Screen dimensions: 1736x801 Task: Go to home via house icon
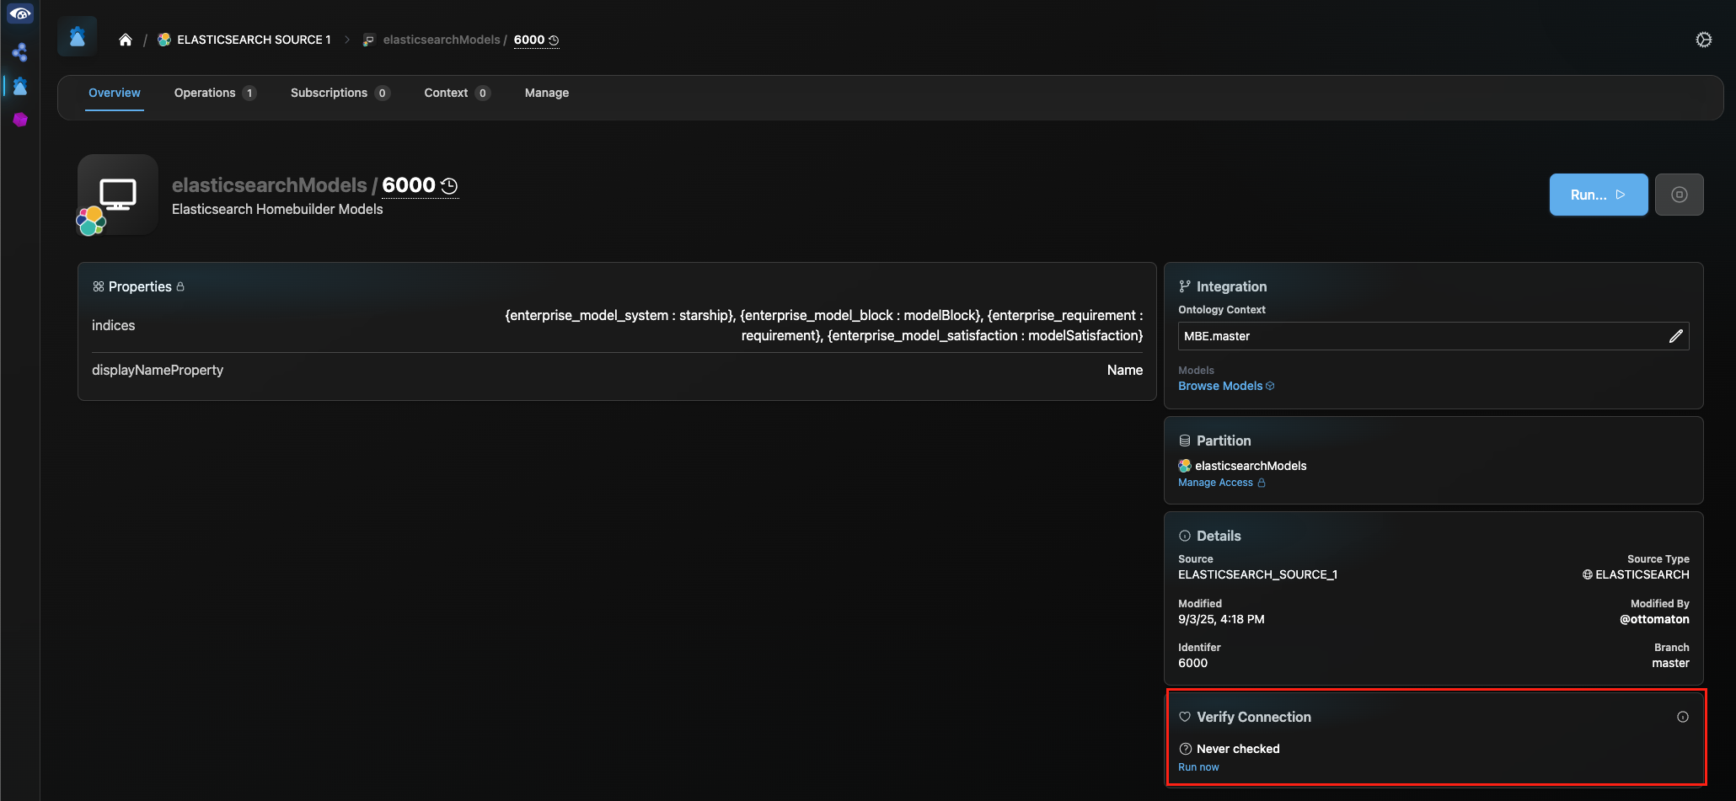coord(126,40)
